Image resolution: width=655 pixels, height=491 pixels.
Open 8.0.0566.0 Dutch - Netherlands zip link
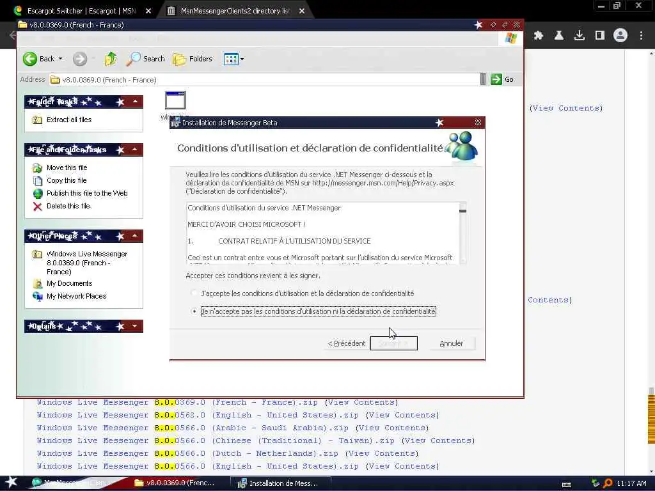[x=187, y=453]
